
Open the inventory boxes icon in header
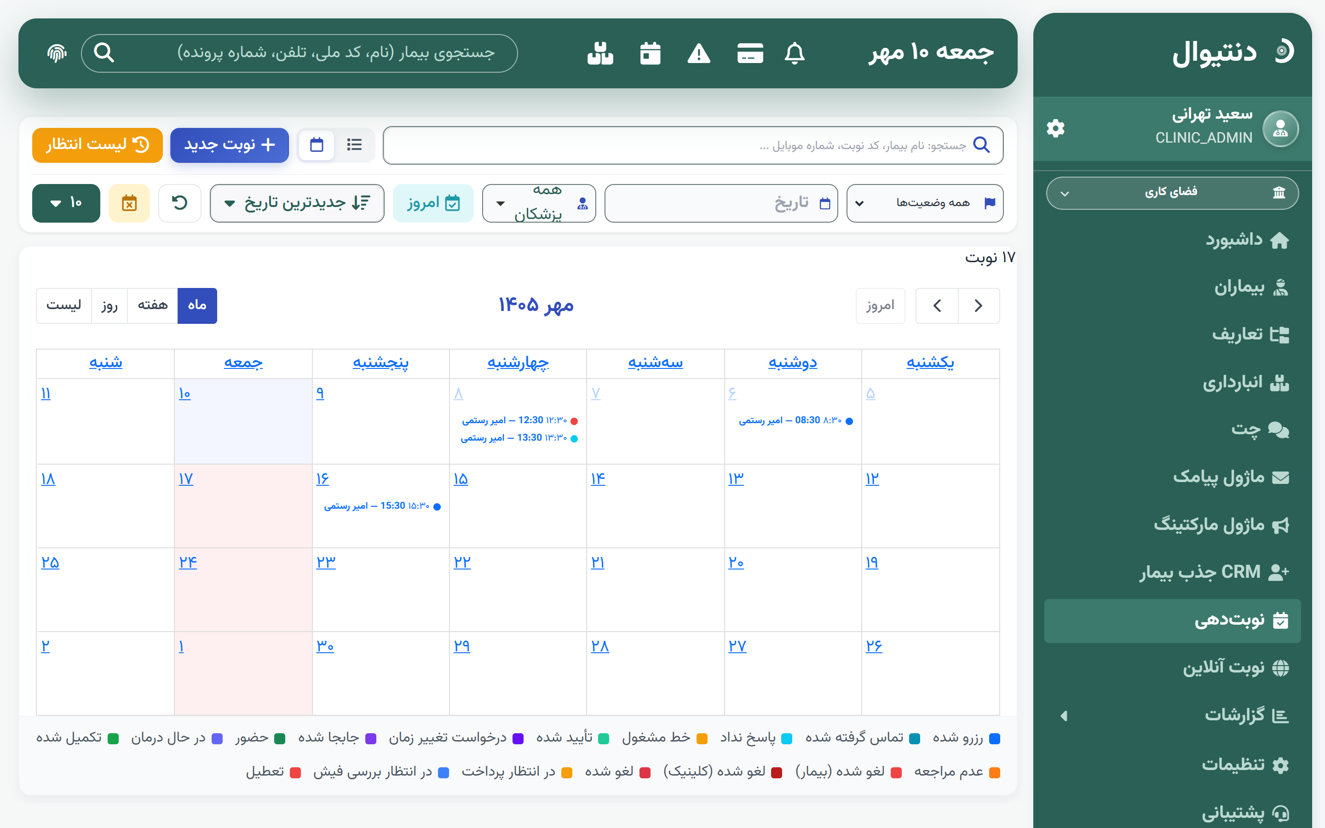[600, 53]
